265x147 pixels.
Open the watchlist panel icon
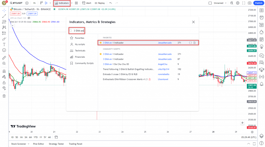point(261,11)
